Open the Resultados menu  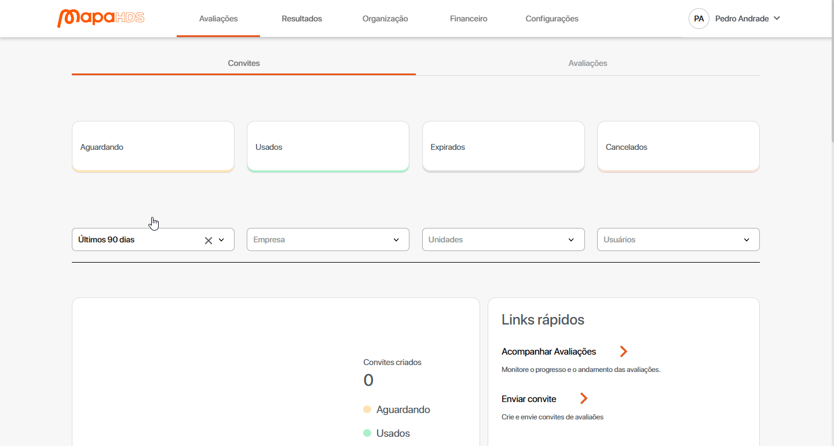click(x=302, y=19)
